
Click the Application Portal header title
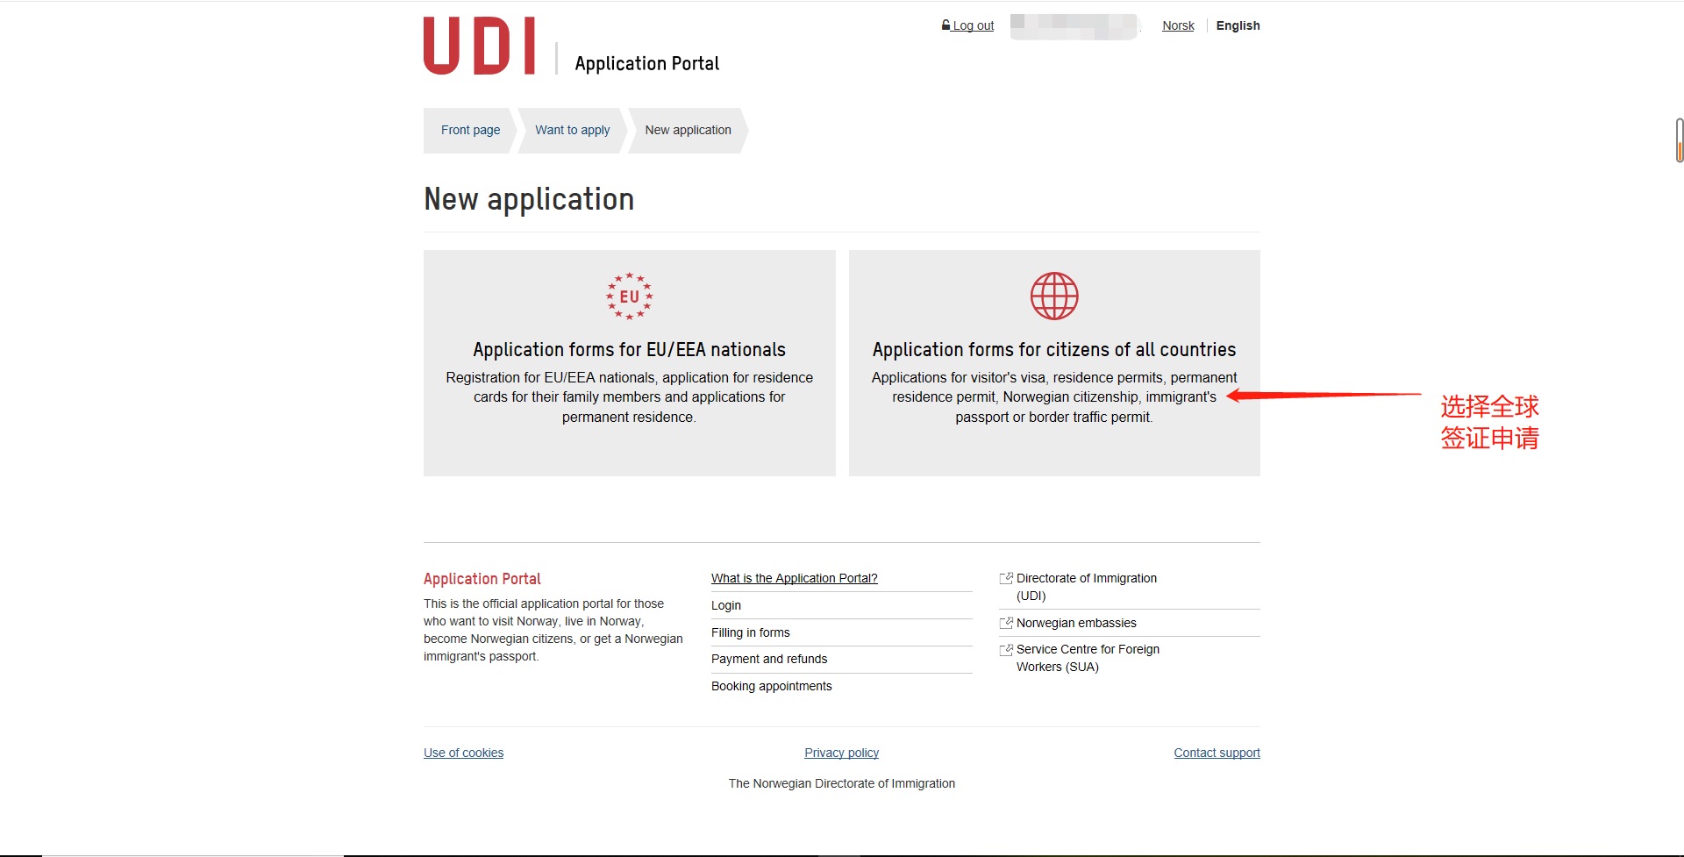click(646, 63)
